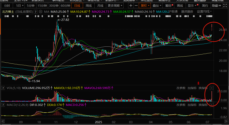
Task: Click the 融资融券 margin trading tag
Action: tap(187, 12)
